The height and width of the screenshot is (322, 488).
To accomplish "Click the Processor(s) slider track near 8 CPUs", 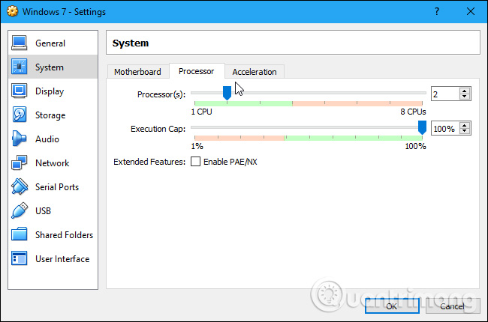I will 421,93.
